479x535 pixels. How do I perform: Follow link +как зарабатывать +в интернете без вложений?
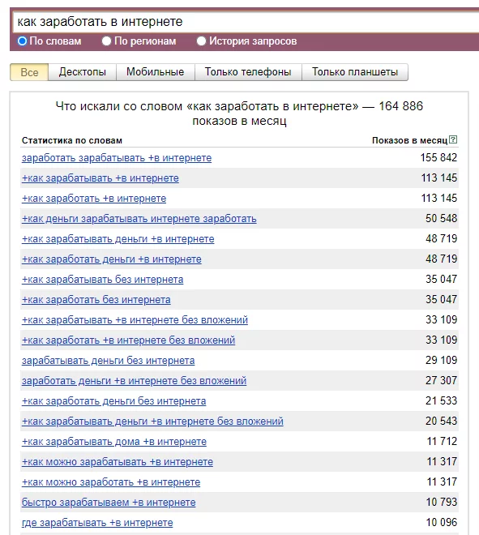coord(135,320)
